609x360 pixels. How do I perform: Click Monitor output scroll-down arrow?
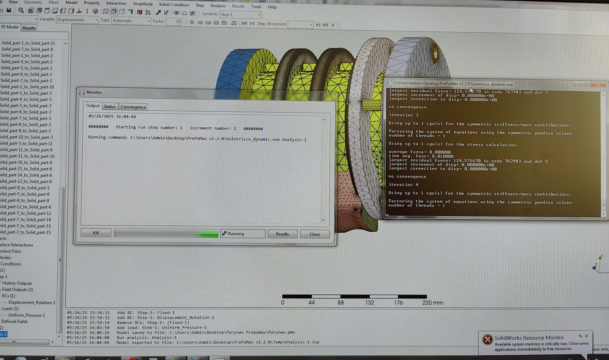click(324, 220)
